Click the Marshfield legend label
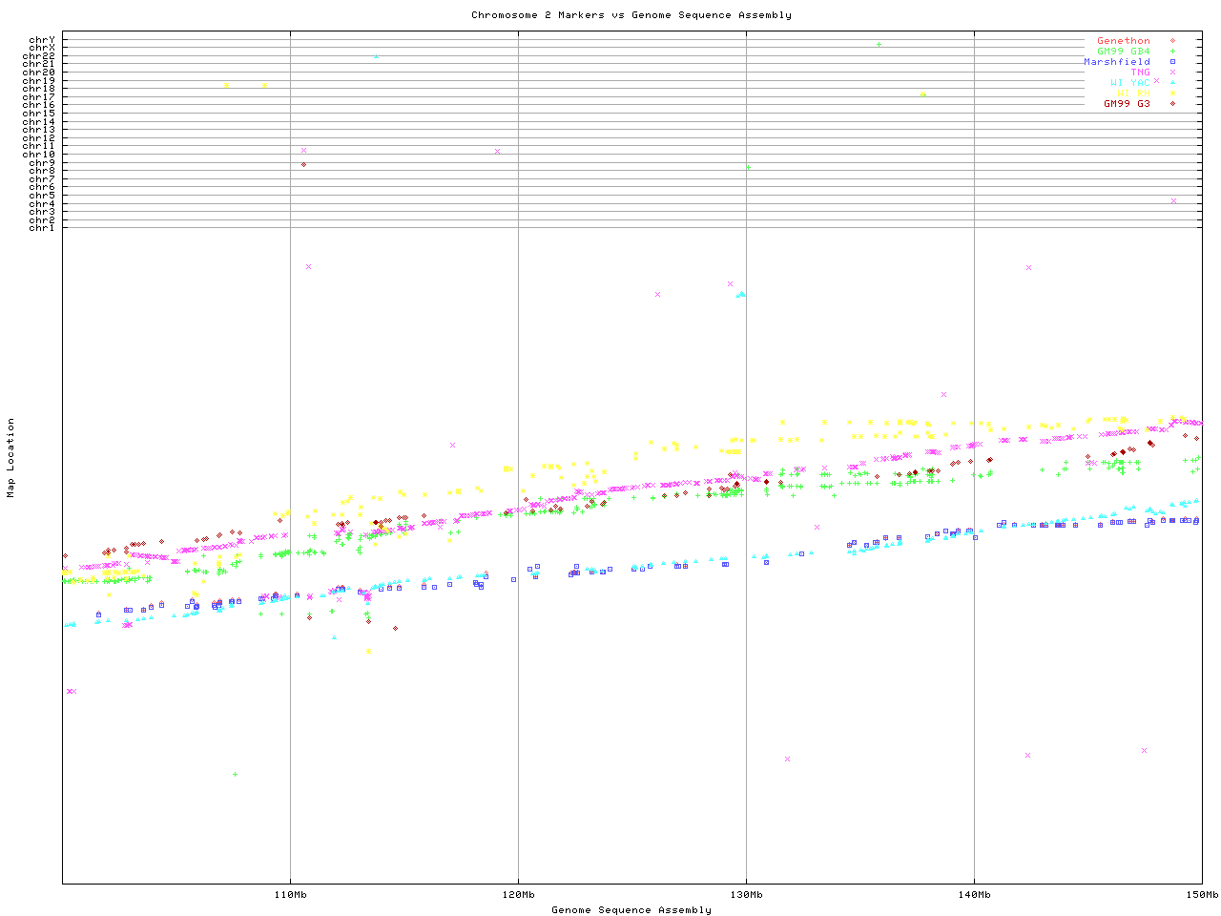 1117,62
